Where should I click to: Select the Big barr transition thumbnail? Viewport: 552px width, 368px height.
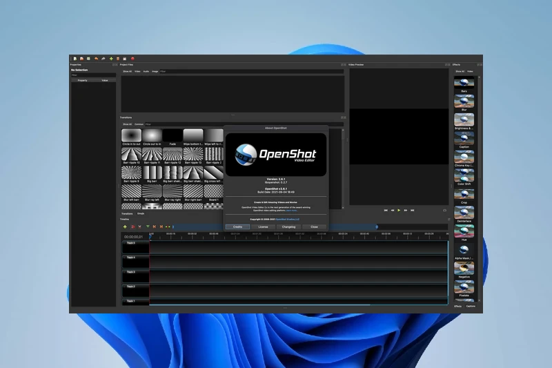pyautogui.click(x=152, y=174)
